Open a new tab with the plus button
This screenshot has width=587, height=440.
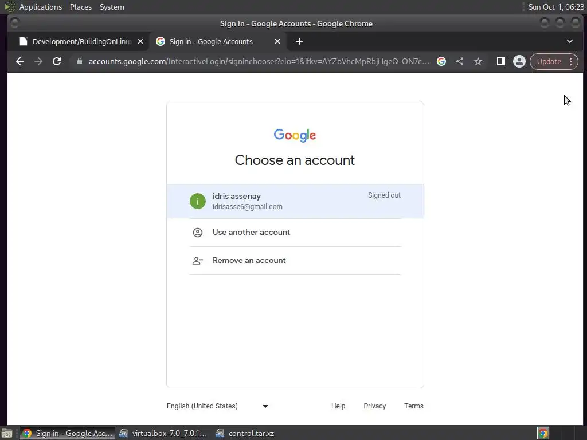point(299,41)
